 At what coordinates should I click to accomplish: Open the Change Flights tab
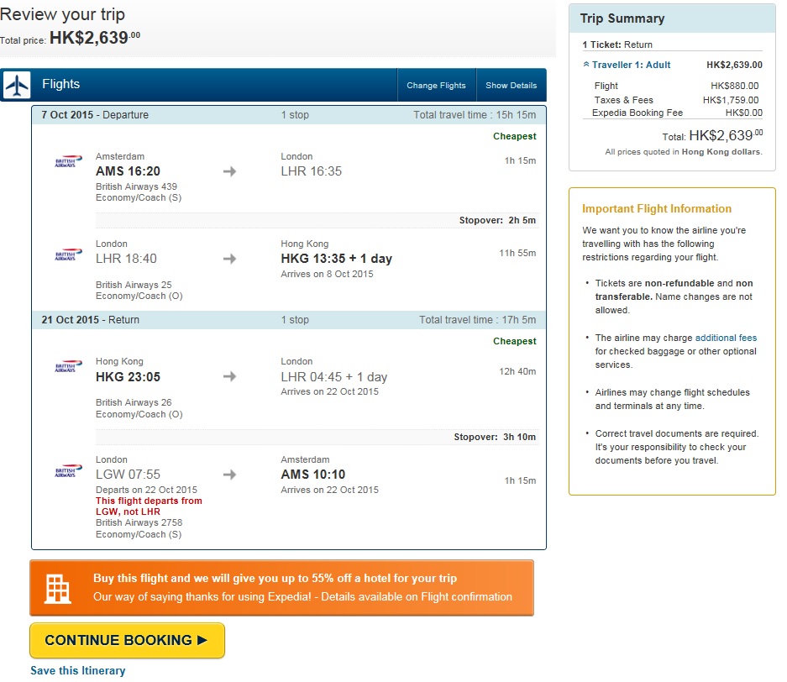tap(436, 86)
